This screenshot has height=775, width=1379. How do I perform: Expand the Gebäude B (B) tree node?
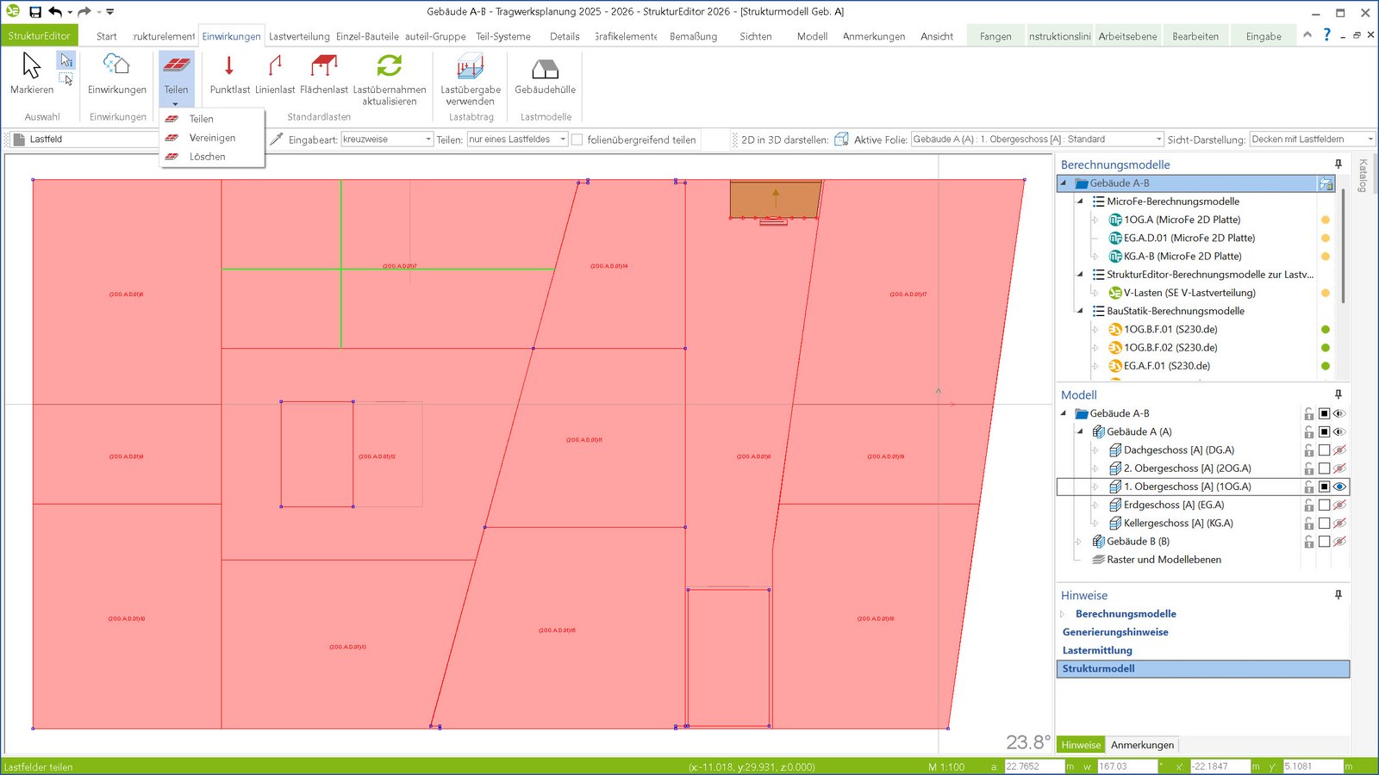[x=1078, y=542]
